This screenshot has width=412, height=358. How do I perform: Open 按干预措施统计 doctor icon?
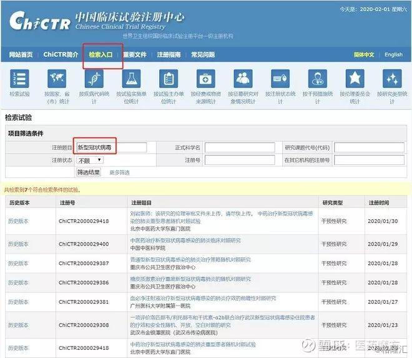tap(318, 79)
